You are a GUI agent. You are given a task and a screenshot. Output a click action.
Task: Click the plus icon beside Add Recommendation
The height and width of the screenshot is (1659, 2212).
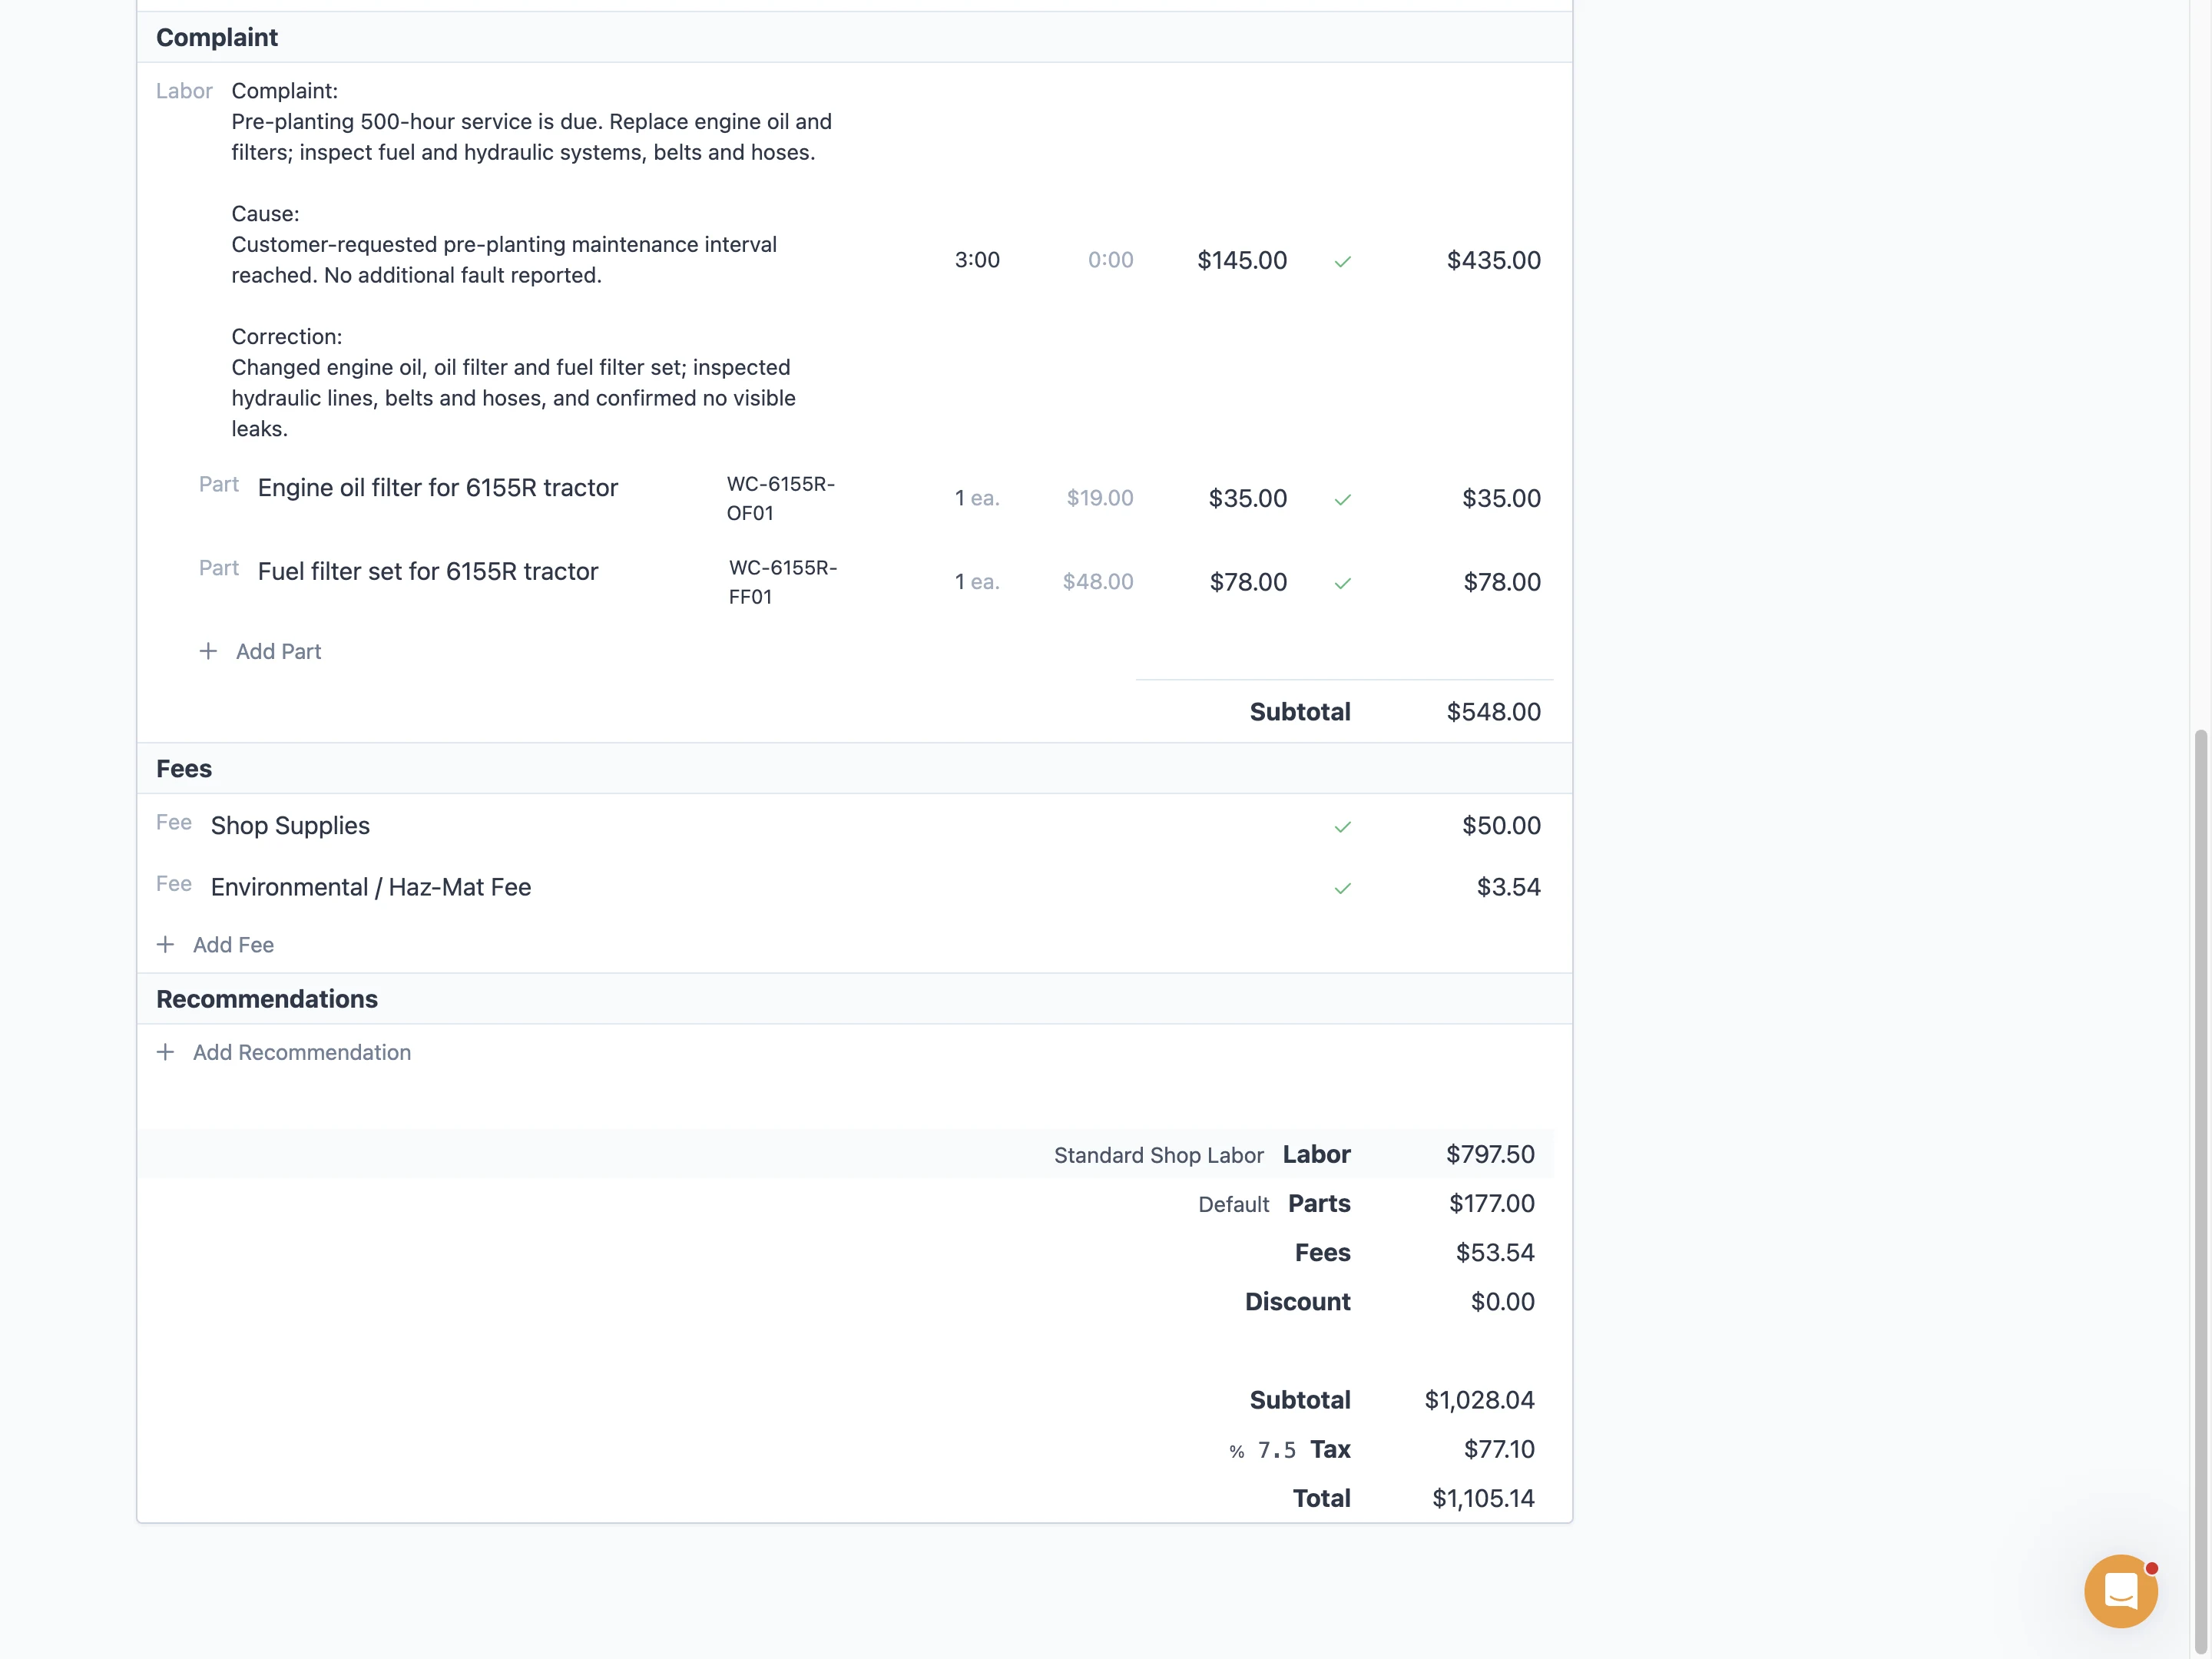tap(166, 1052)
